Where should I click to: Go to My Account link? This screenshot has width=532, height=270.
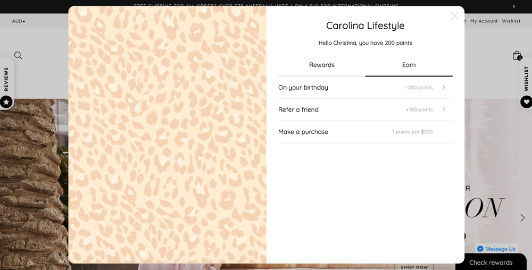point(484,21)
